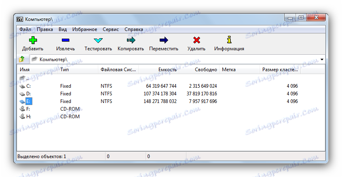Screen dimensions: 342x177
Task: Click the blue minus Извлечь icon
Action: [x=65, y=40]
